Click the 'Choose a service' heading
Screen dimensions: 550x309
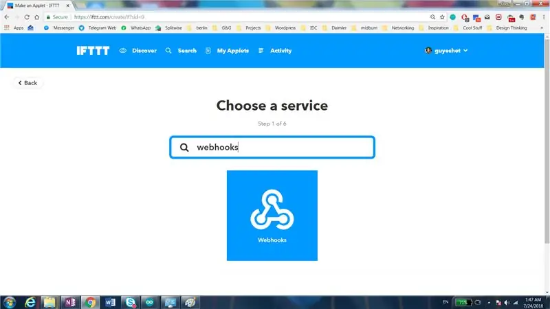pyautogui.click(x=272, y=106)
